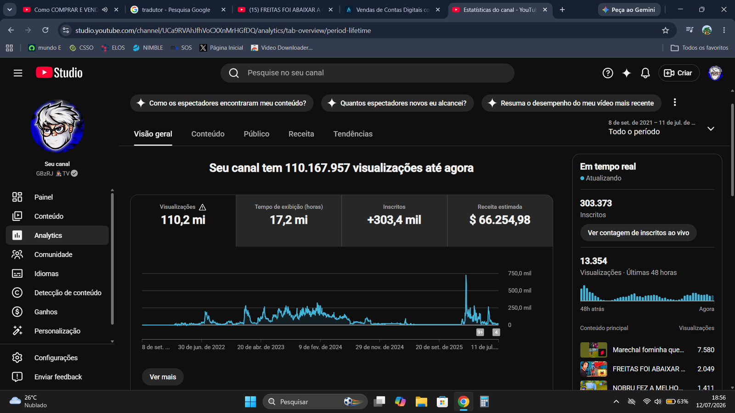
Task: Open 'FREITAS FOI ABAIXAR...' video thumbnail
Action: pos(594,369)
